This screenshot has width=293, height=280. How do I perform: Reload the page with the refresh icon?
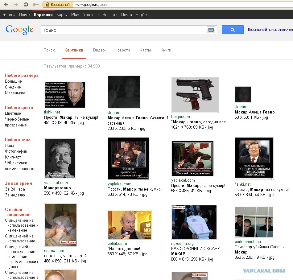26,5
